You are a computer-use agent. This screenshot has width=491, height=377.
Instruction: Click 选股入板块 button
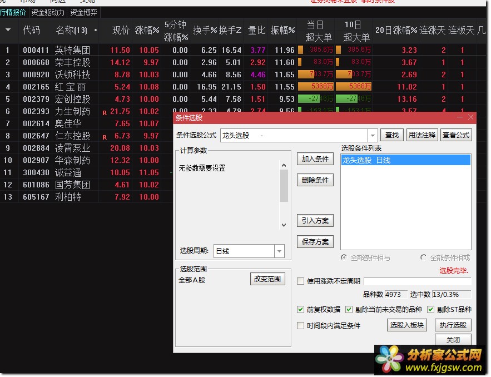tap(407, 325)
